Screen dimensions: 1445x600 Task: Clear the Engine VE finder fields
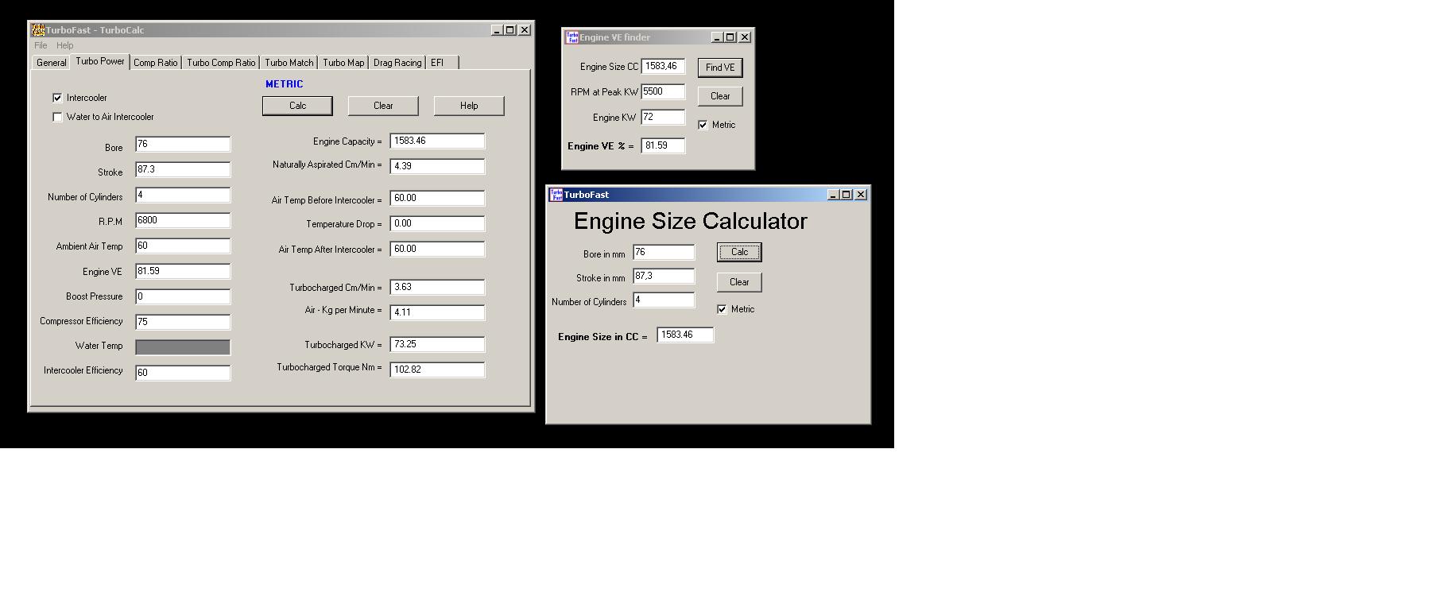(x=720, y=96)
